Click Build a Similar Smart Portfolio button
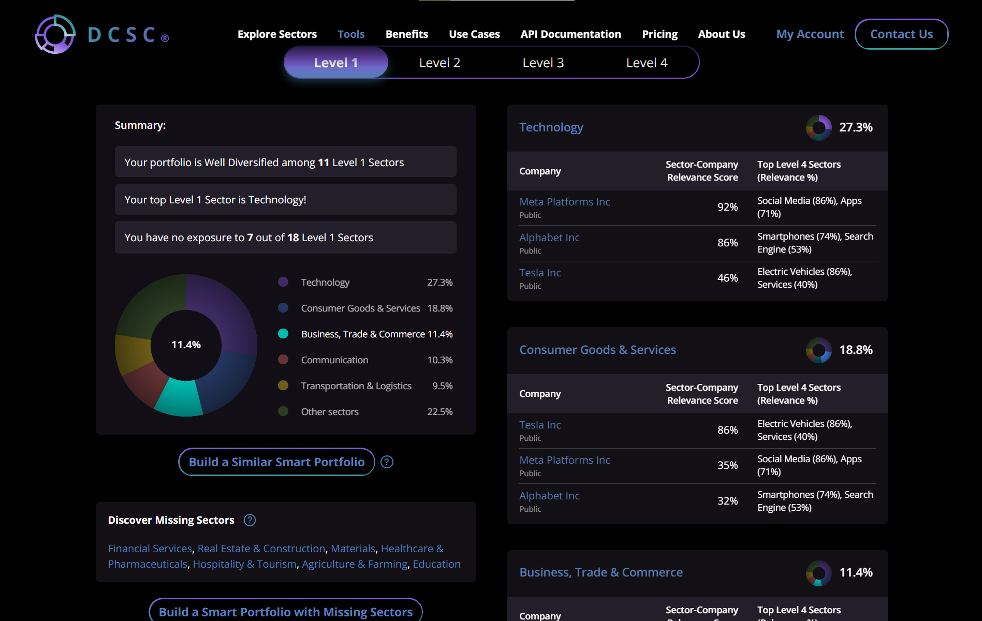982x621 pixels. click(276, 462)
